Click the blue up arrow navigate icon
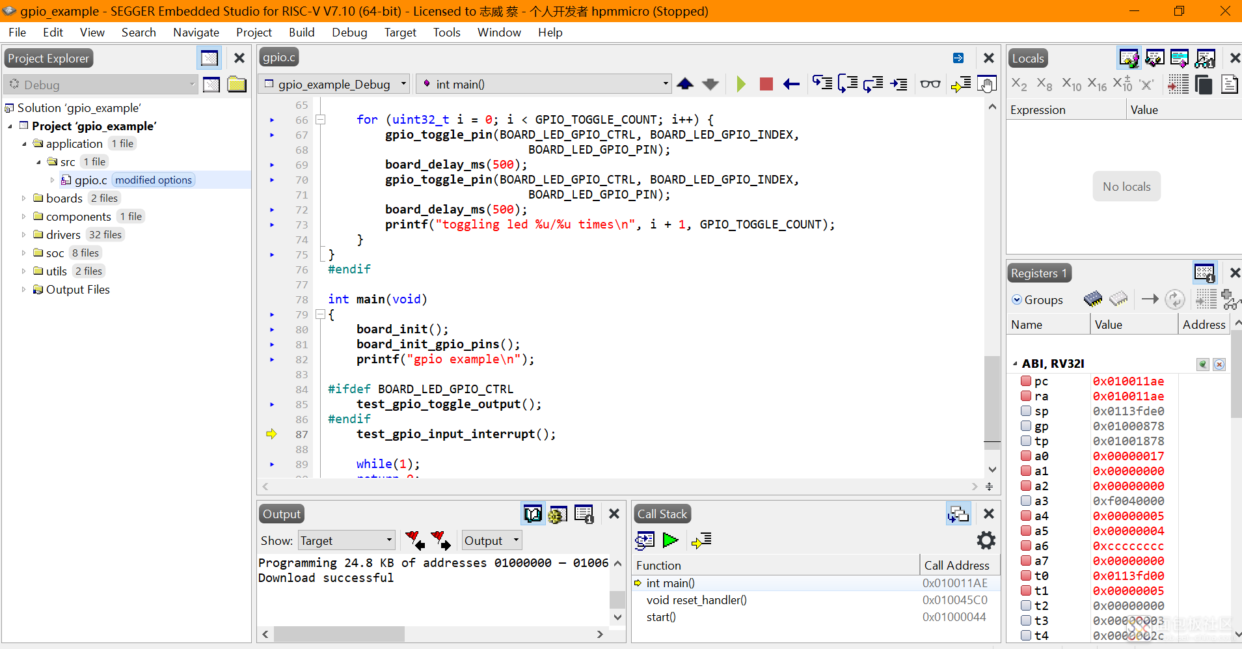Viewport: 1242px width, 649px height. pos(685,84)
